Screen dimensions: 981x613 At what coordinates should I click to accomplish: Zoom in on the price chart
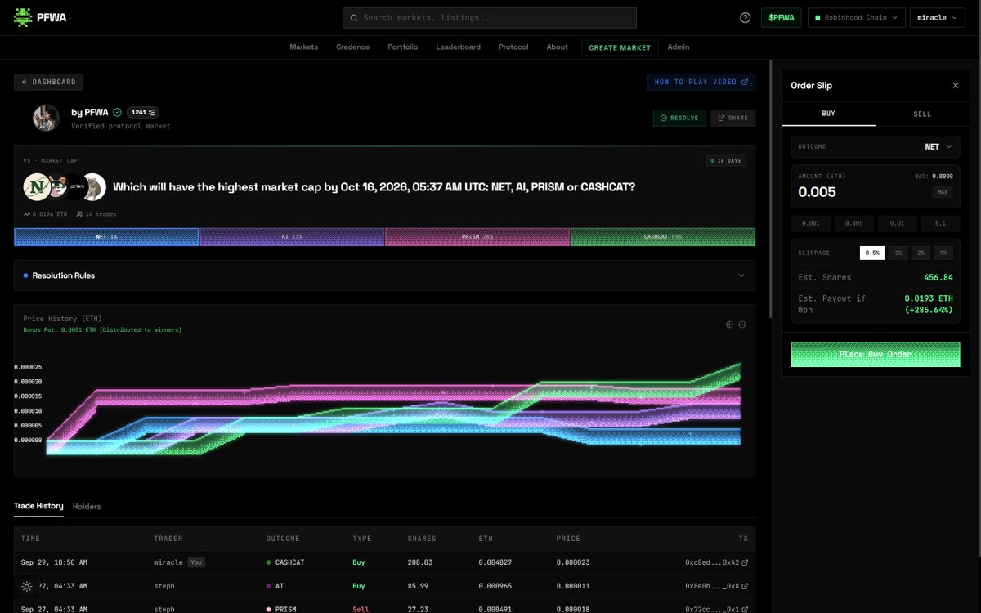(729, 324)
